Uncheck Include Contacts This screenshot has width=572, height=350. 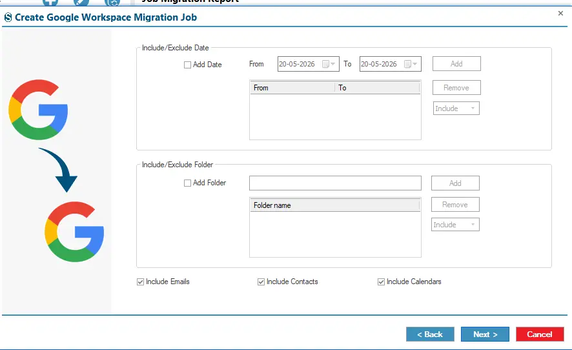tap(261, 282)
